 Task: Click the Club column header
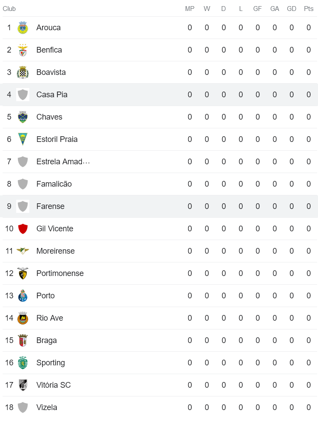click(x=10, y=8)
